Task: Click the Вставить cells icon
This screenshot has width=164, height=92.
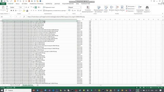Action: [x=112, y=7]
